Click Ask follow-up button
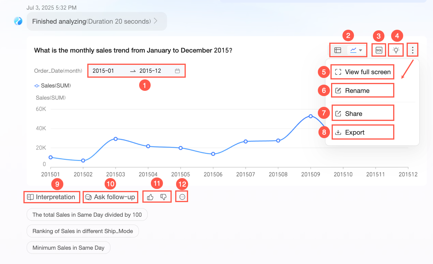 coord(110,197)
